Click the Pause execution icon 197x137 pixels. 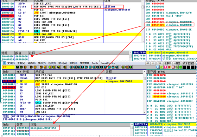pyautogui.click(x=35, y=67)
